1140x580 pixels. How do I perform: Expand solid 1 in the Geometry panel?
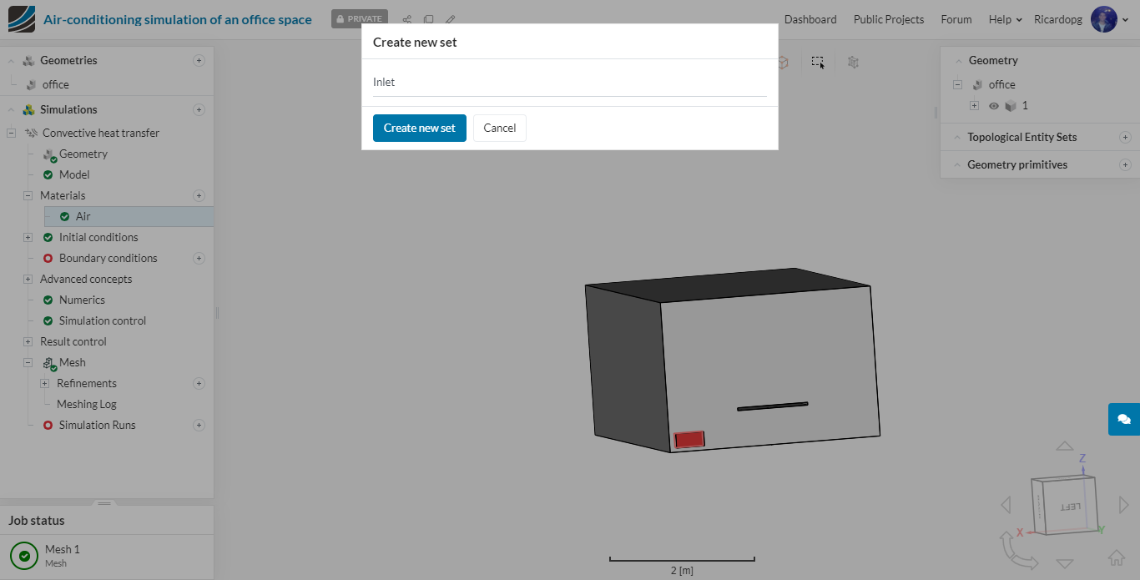tap(974, 105)
